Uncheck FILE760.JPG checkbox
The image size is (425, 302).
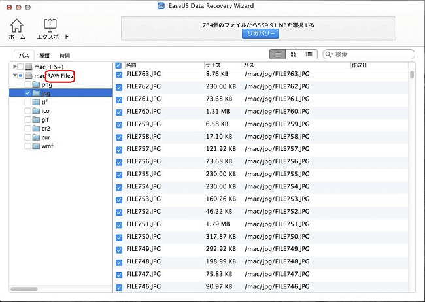[119, 112]
